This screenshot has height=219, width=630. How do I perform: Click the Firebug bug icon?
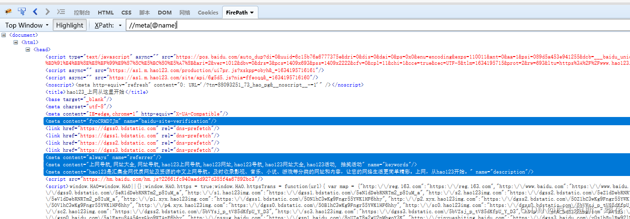tap(9, 12)
